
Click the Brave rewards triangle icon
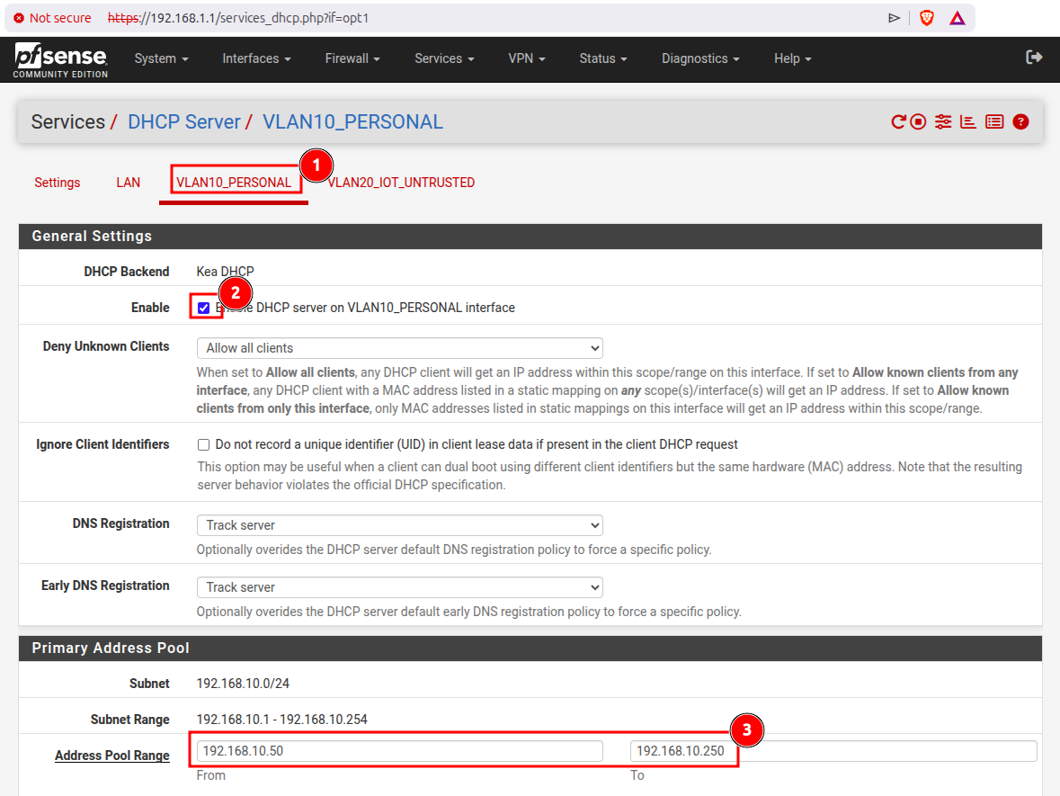(x=958, y=18)
